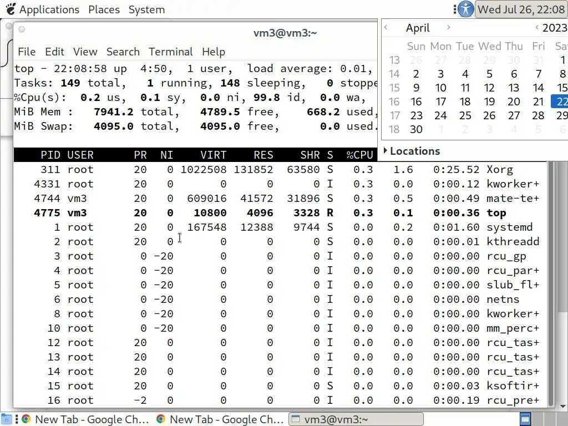Click the %CPU column header

pyautogui.click(x=359, y=155)
